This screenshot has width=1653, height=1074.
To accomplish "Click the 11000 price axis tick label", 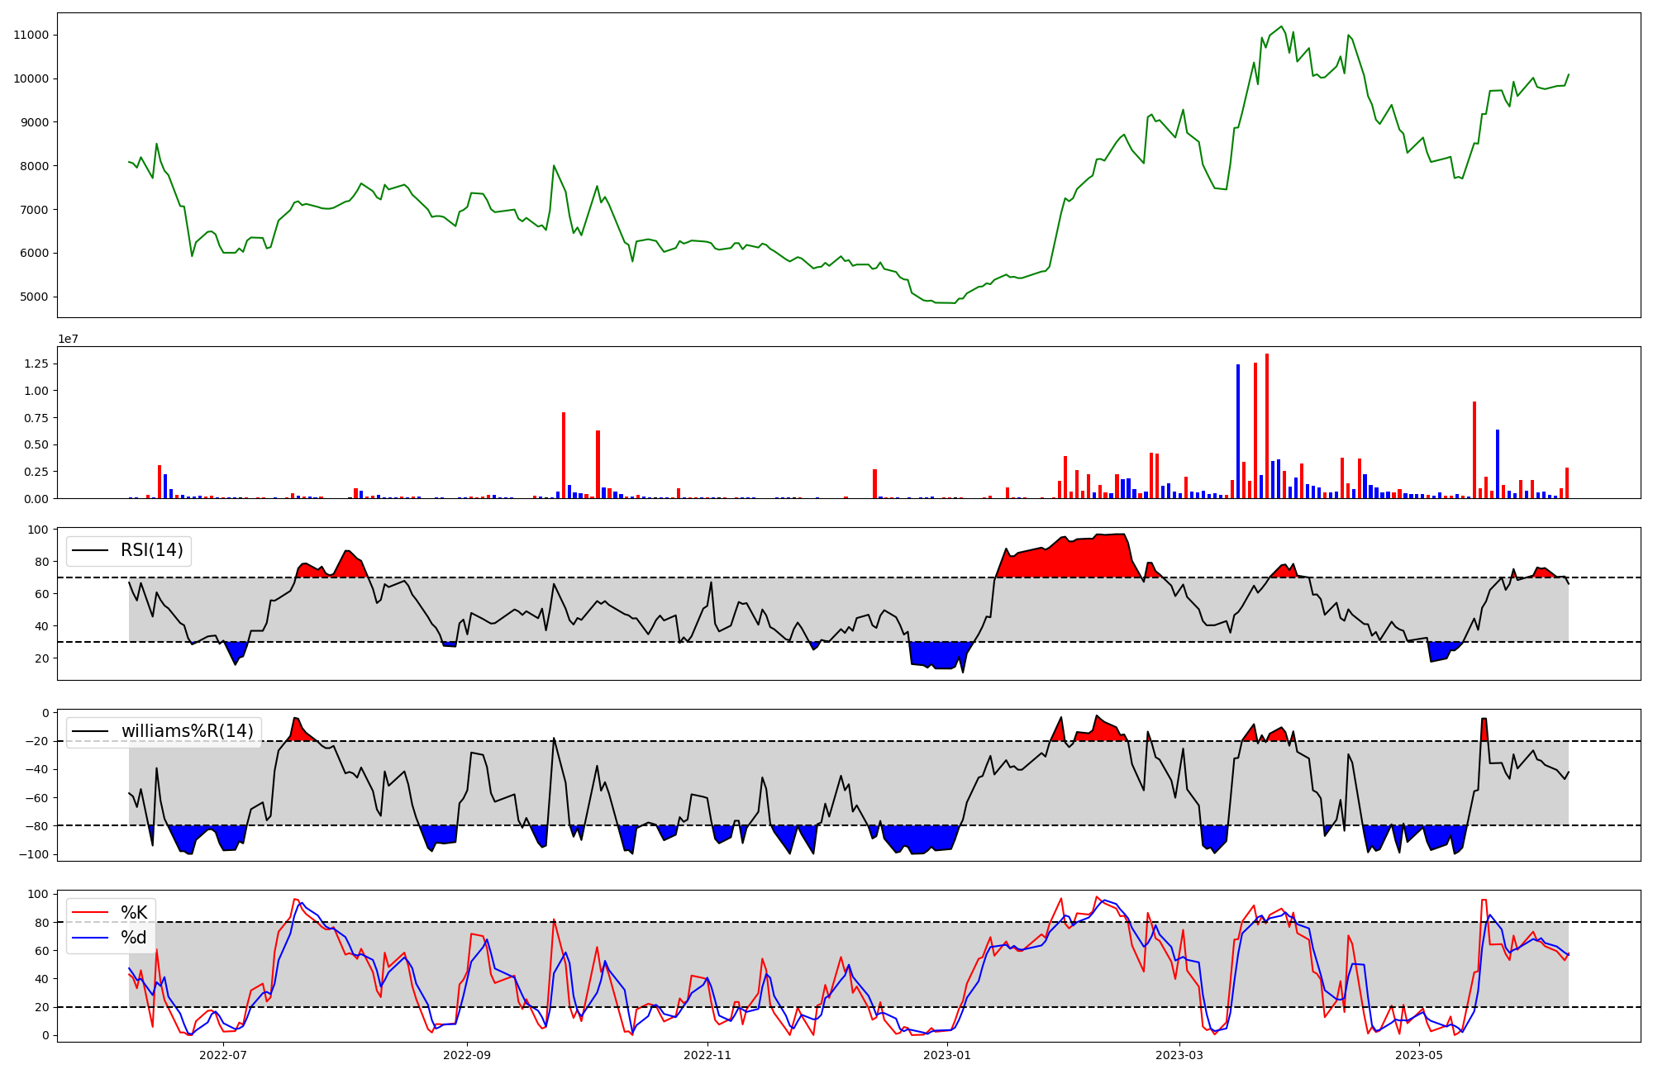I will pyautogui.click(x=31, y=35).
